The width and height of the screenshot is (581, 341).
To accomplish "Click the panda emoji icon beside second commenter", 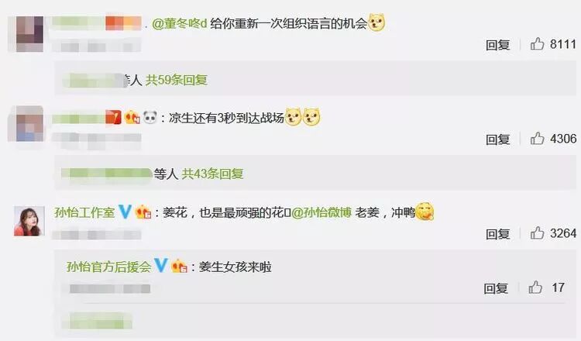I will [x=150, y=118].
